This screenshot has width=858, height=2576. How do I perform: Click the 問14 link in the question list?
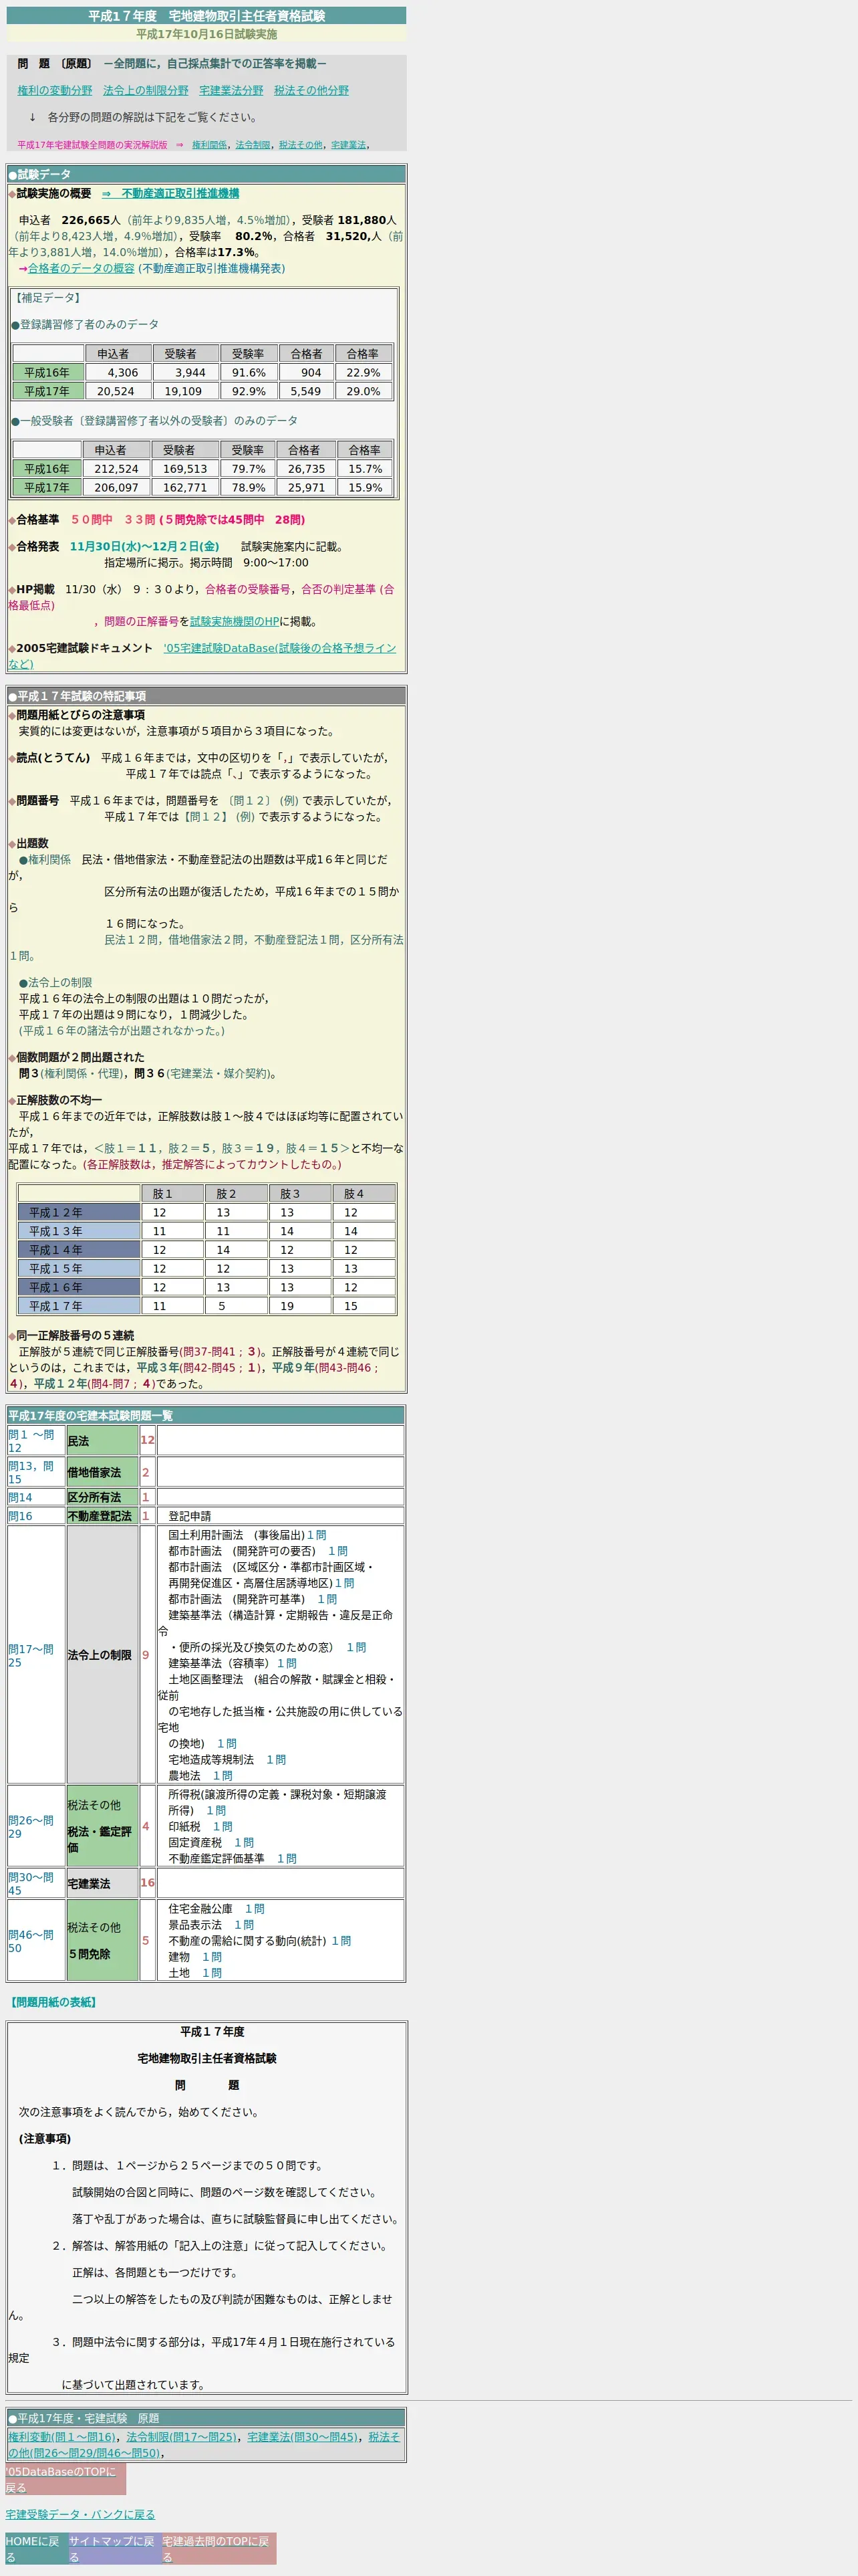point(20,1497)
